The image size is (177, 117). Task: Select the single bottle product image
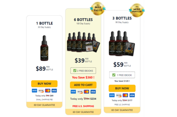[44, 48]
